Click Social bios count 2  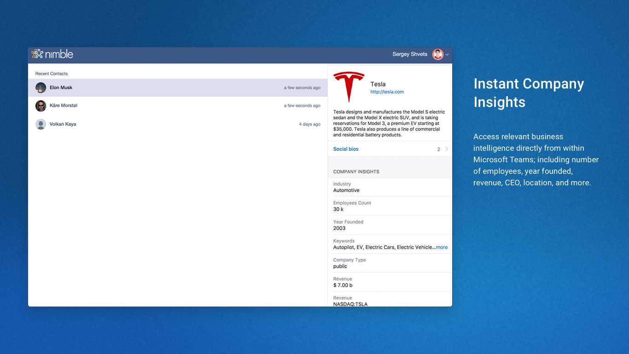tap(439, 149)
